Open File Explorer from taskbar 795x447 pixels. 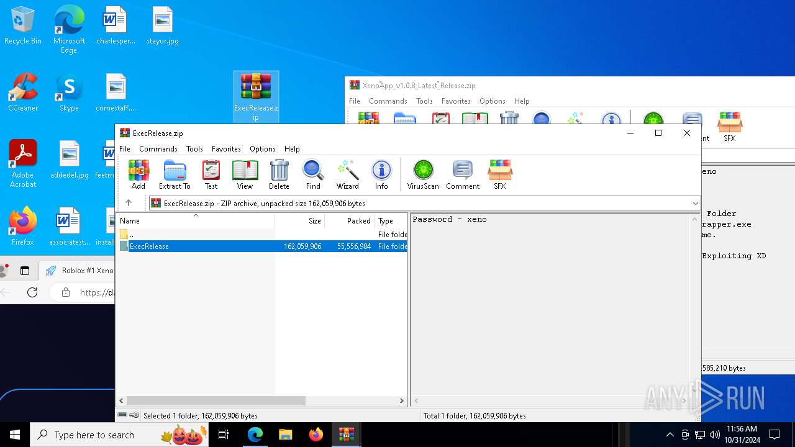pyautogui.click(x=286, y=435)
